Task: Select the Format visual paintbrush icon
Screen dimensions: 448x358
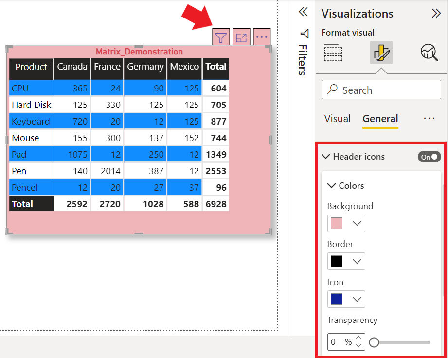Action: coord(381,53)
